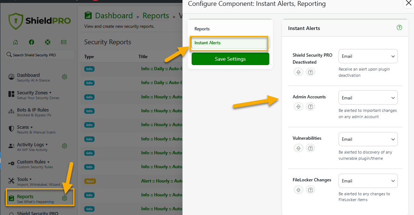Click move icon under Vulnerabilities
Viewport: 414px width, 215px height.
click(x=298, y=148)
